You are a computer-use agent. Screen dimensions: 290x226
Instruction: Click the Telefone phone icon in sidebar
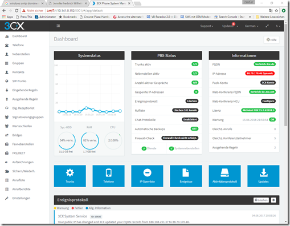click(7, 45)
